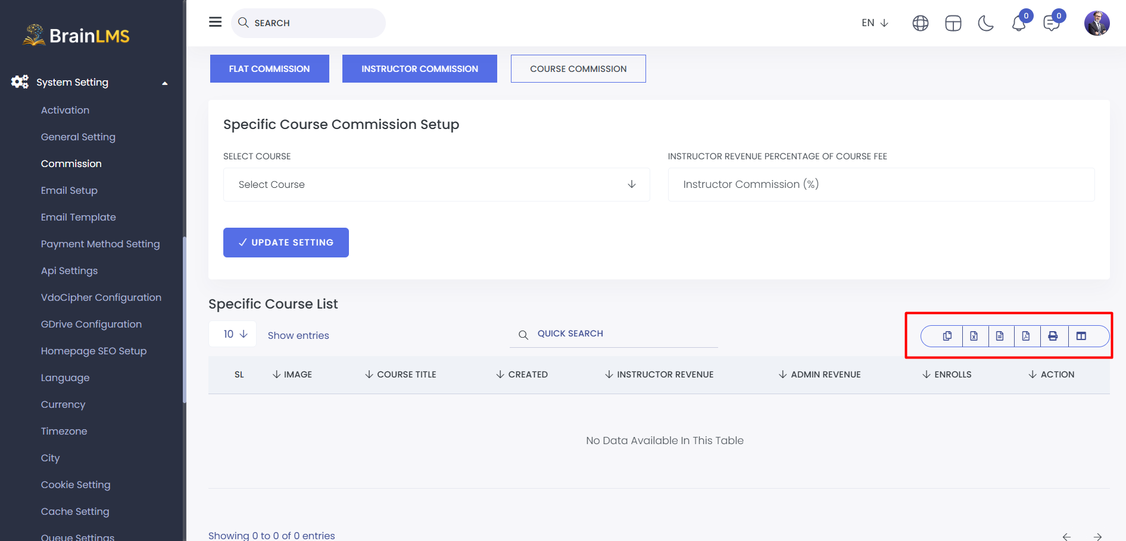Toggle dark mode with moon icon
This screenshot has width=1126, height=541.
coord(985,23)
